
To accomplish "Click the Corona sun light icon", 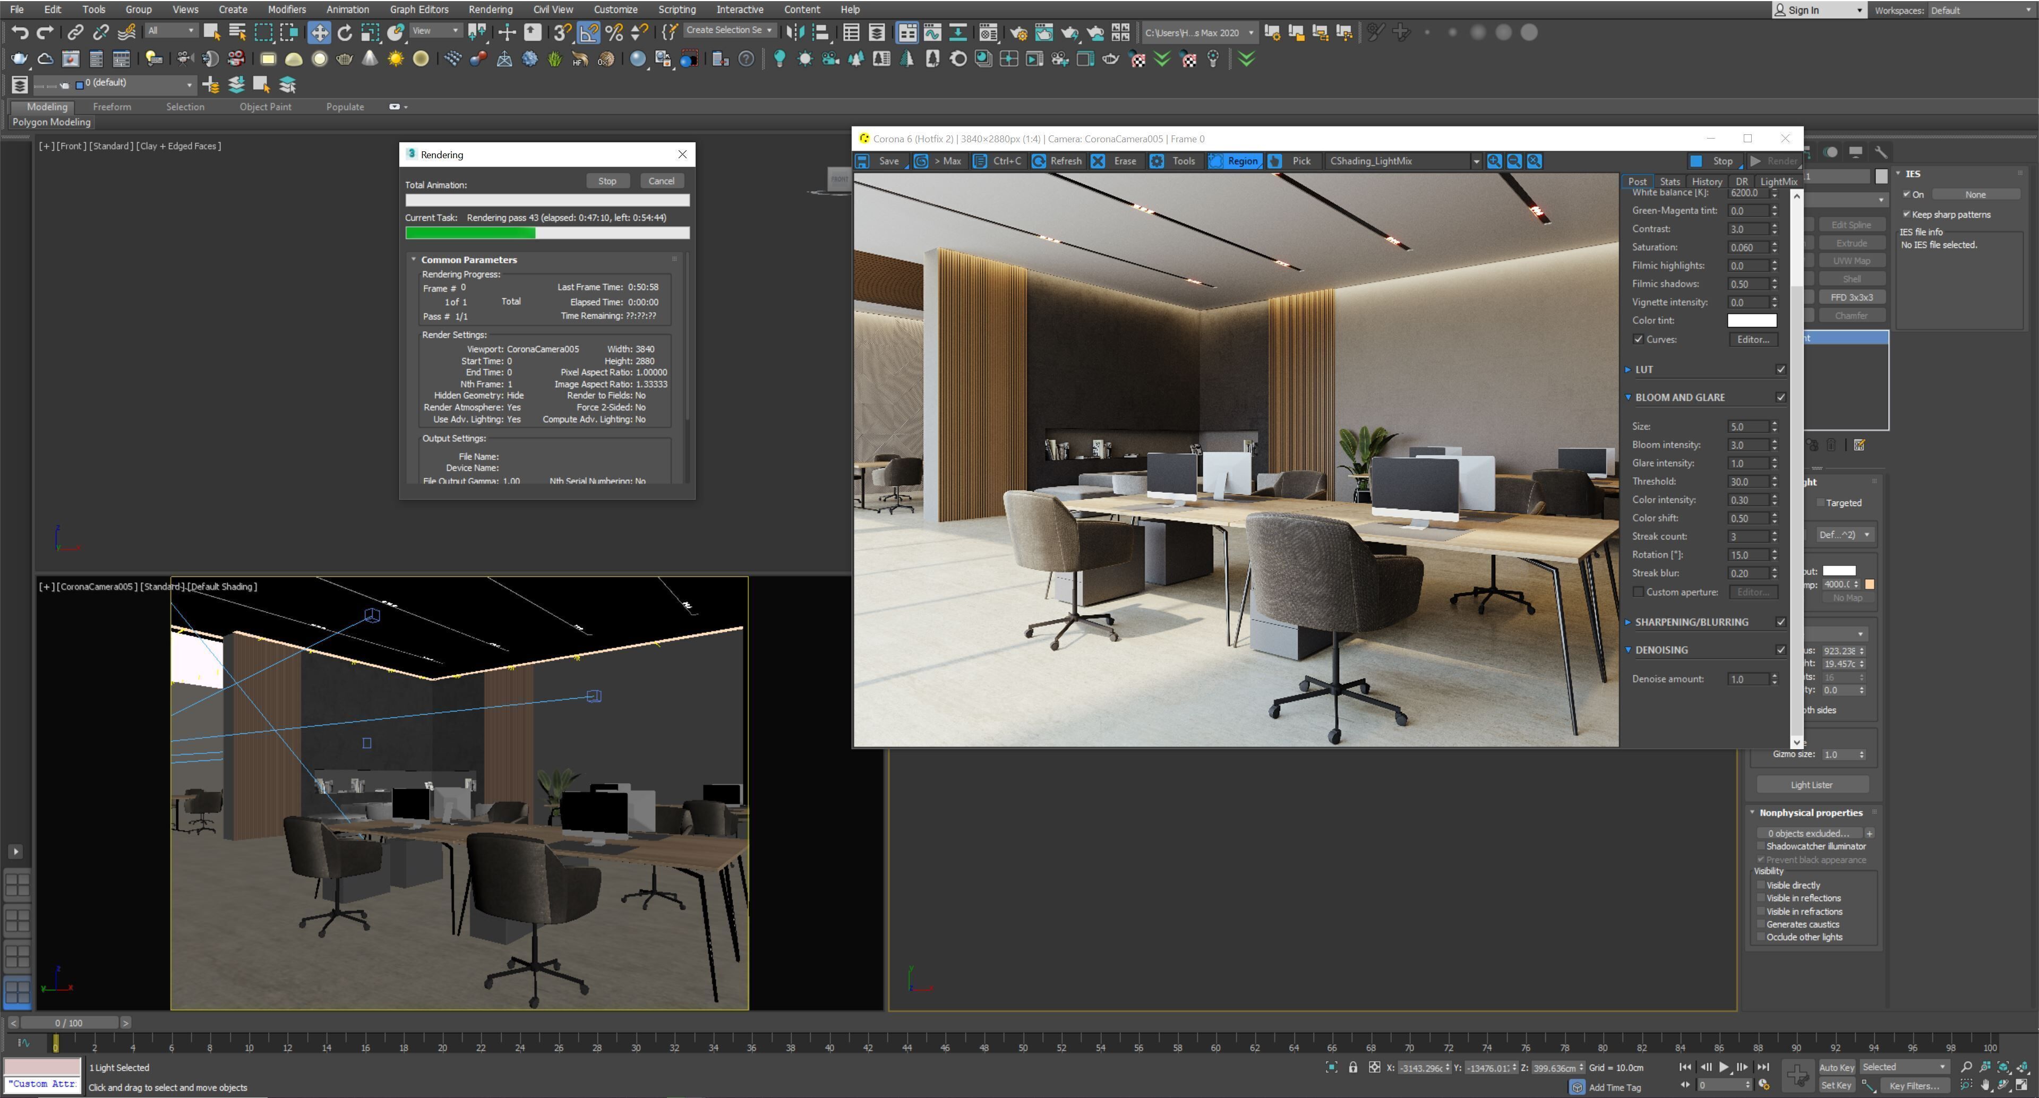I will click(805, 58).
